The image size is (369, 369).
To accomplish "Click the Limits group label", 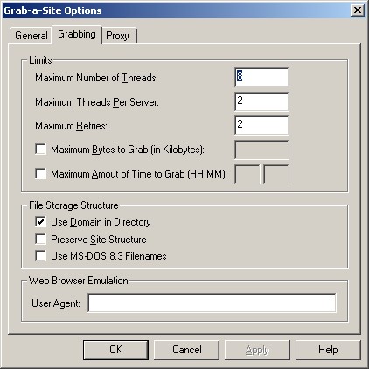I will coord(40,60).
